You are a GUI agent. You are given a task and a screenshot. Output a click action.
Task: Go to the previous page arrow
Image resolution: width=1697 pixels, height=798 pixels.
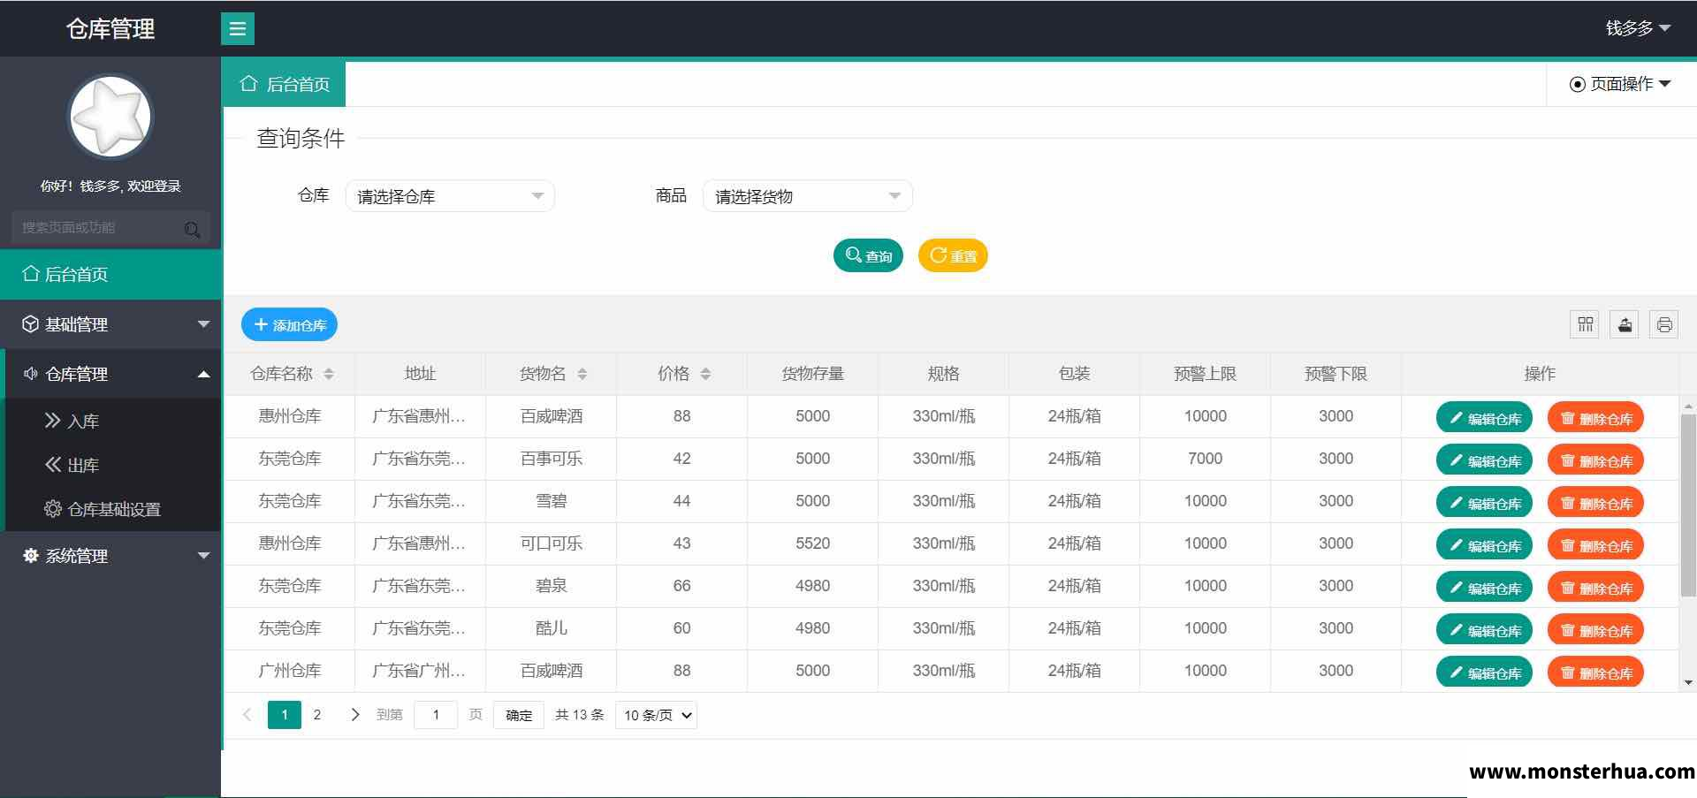247,715
